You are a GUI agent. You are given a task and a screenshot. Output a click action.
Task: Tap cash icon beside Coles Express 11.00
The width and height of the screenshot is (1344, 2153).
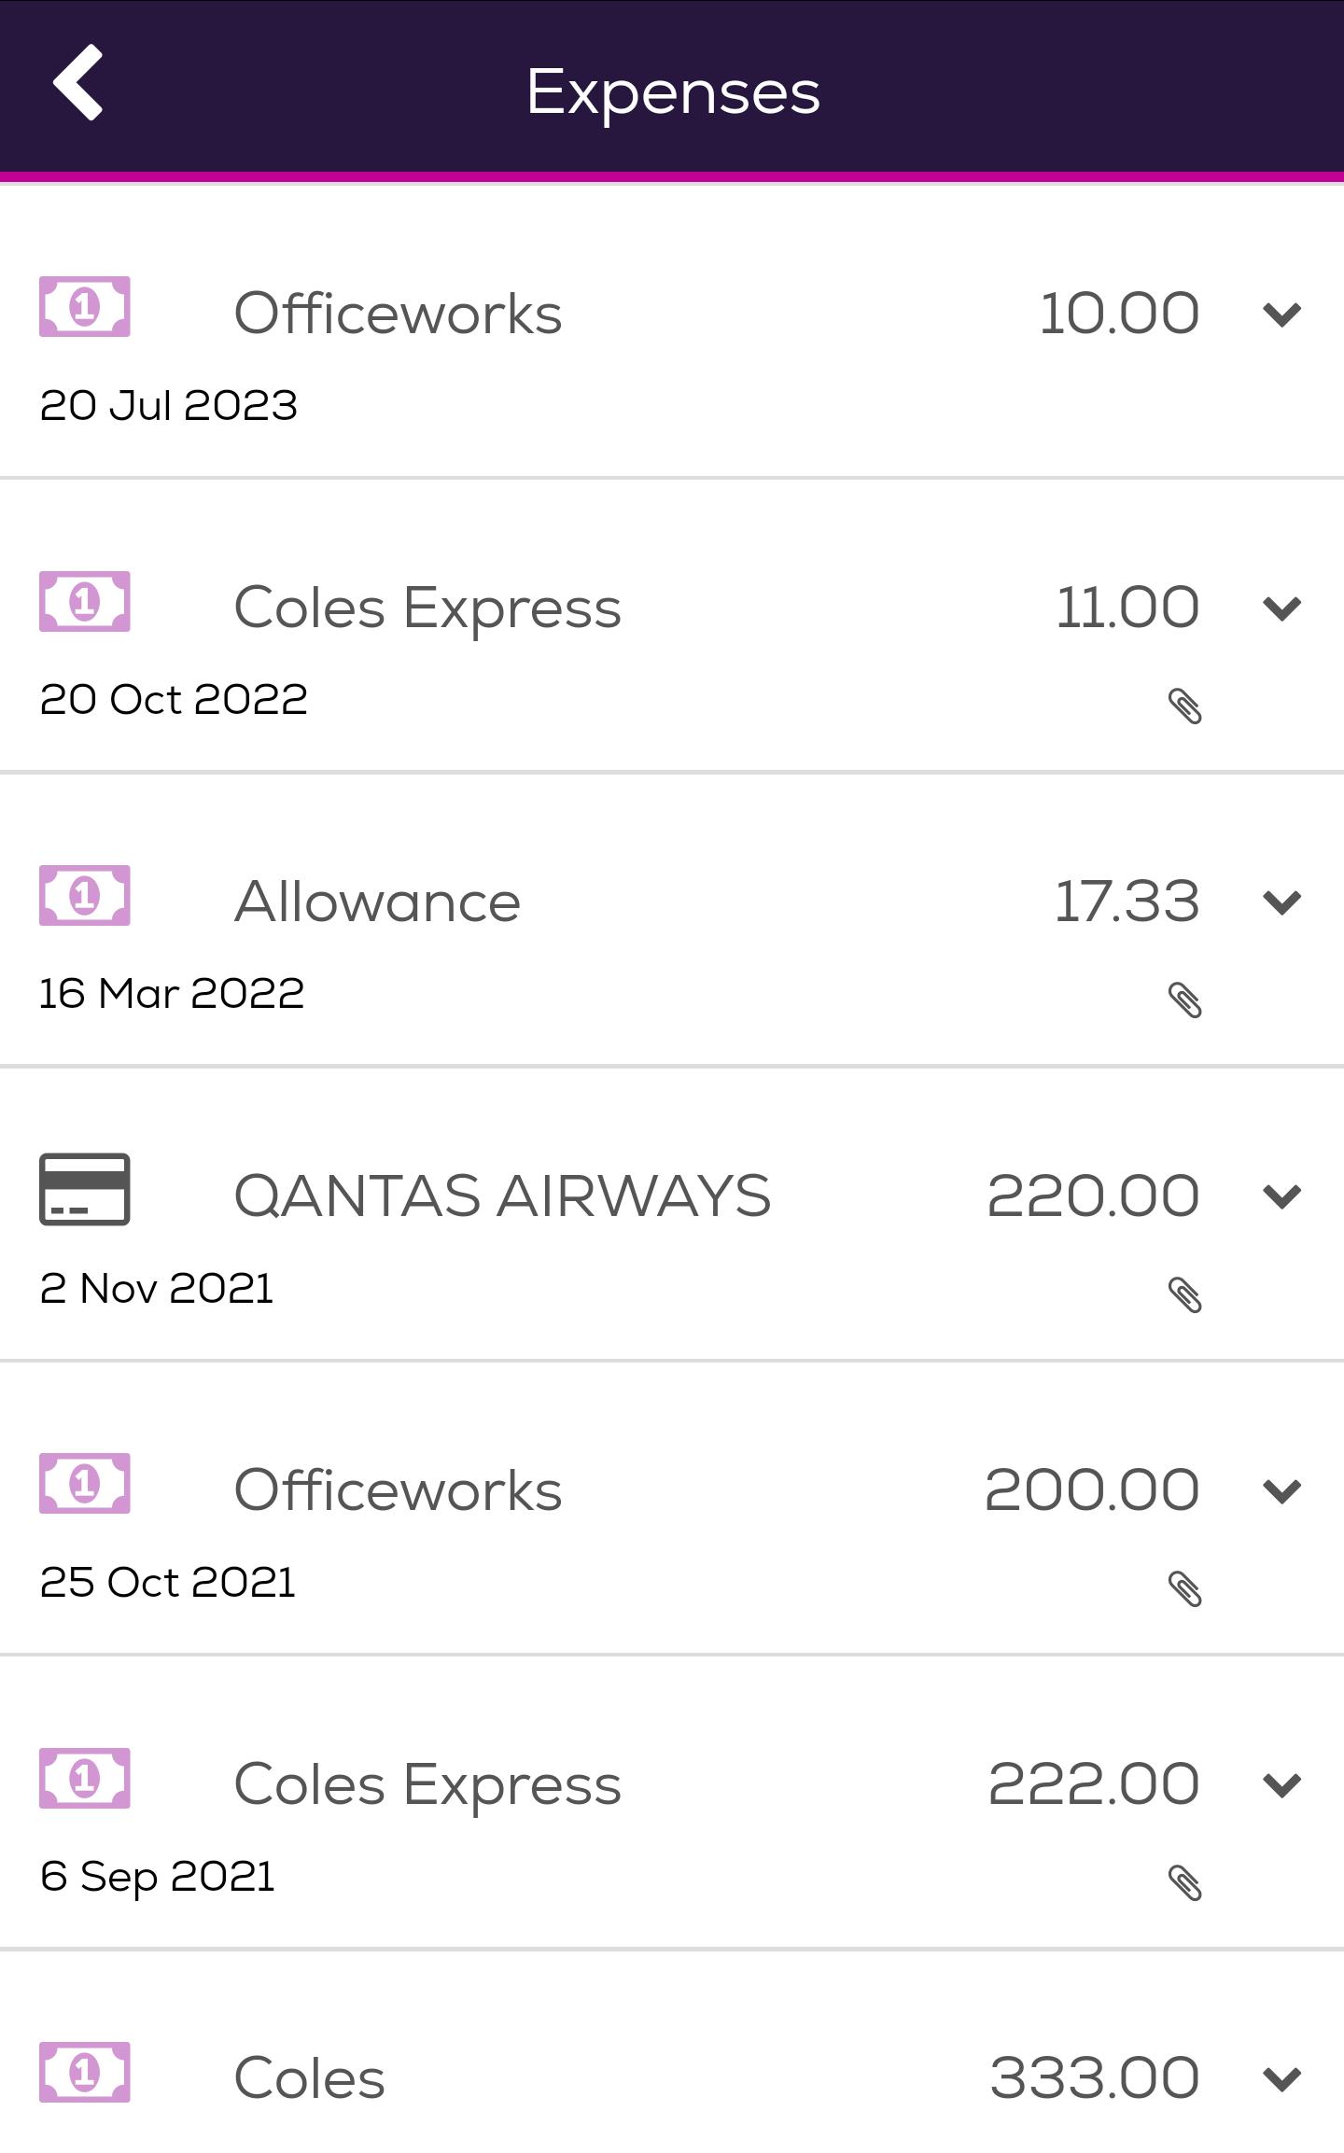(84, 601)
